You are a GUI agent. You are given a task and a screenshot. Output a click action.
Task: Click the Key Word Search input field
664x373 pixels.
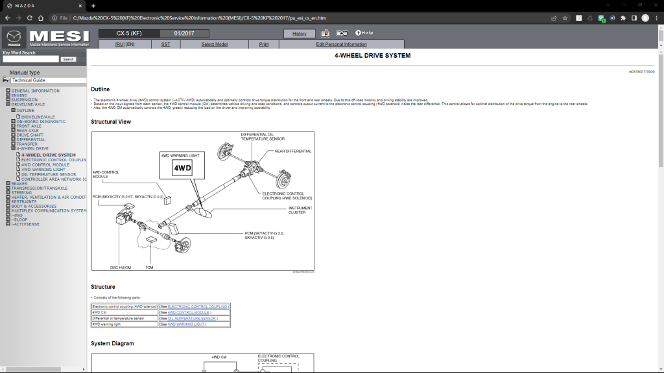point(30,59)
